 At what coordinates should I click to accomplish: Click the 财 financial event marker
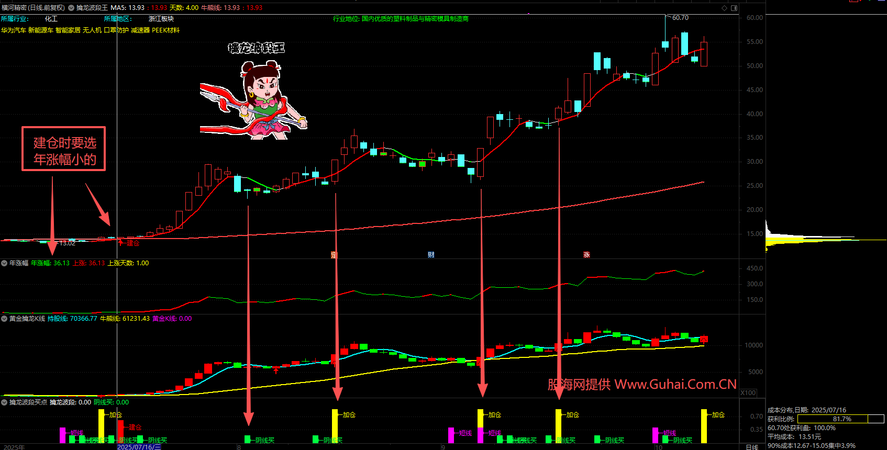(431, 255)
